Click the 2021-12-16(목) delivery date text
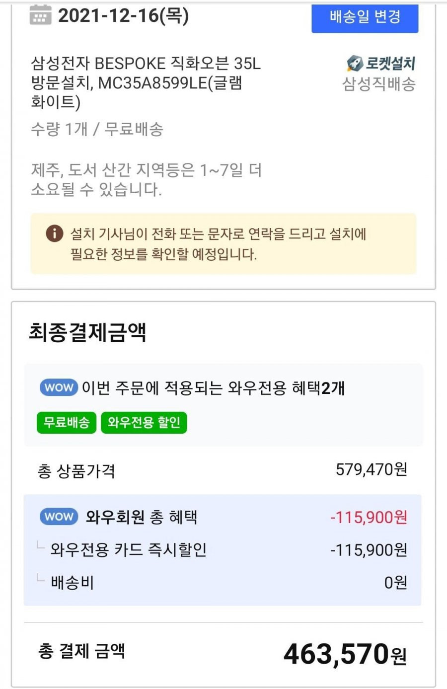Viewport: 447px width, 689px height. pos(124,15)
